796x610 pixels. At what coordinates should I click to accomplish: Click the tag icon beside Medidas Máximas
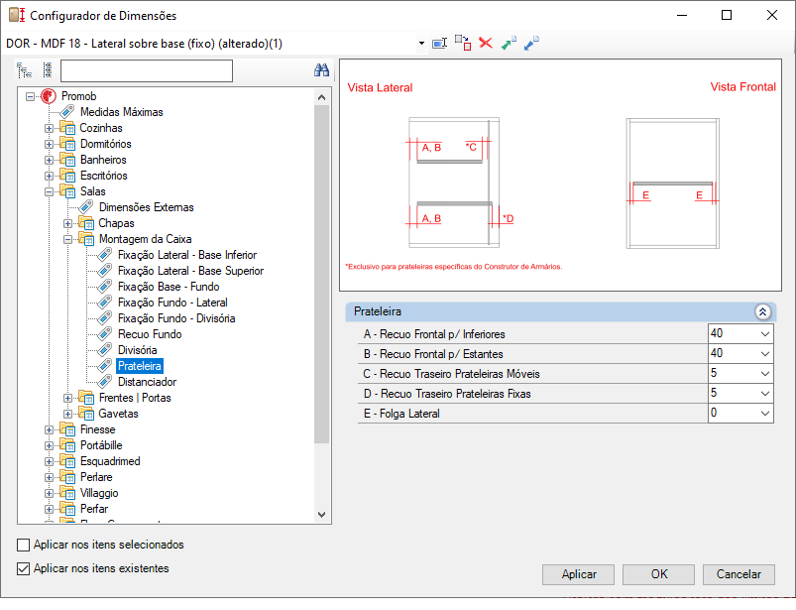67,112
